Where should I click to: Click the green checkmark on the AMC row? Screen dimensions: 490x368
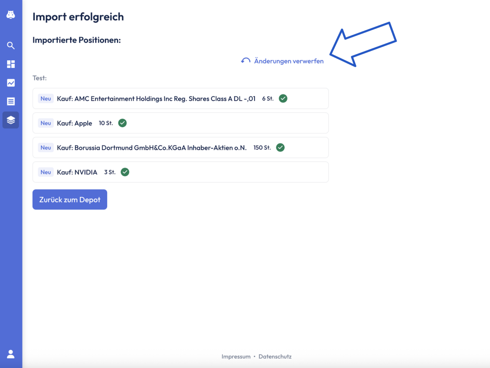(x=283, y=98)
